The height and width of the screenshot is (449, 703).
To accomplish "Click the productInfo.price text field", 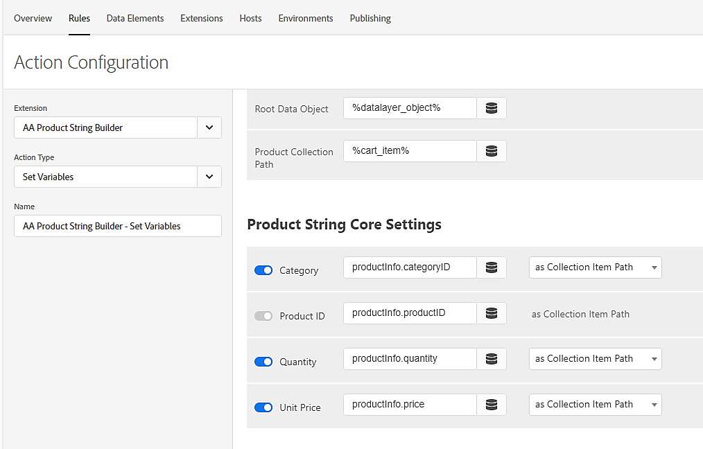I will click(x=410, y=405).
